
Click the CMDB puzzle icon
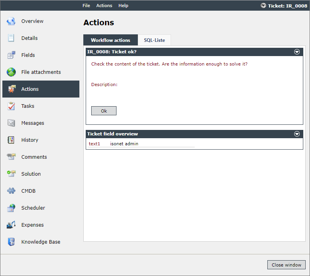click(11, 191)
